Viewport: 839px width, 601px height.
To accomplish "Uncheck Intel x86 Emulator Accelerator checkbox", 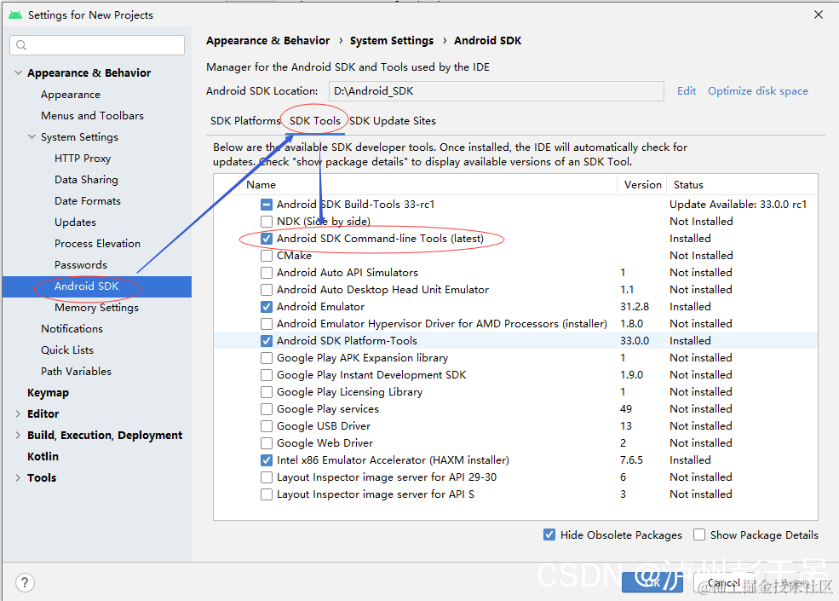I will [x=267, y=460].
